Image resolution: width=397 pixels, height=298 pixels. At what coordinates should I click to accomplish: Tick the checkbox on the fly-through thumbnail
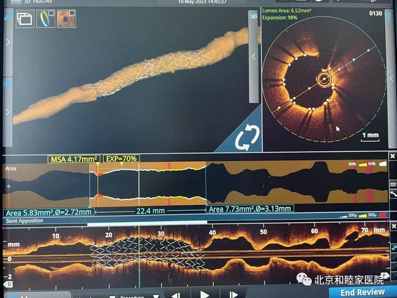[x=72, y=13]
